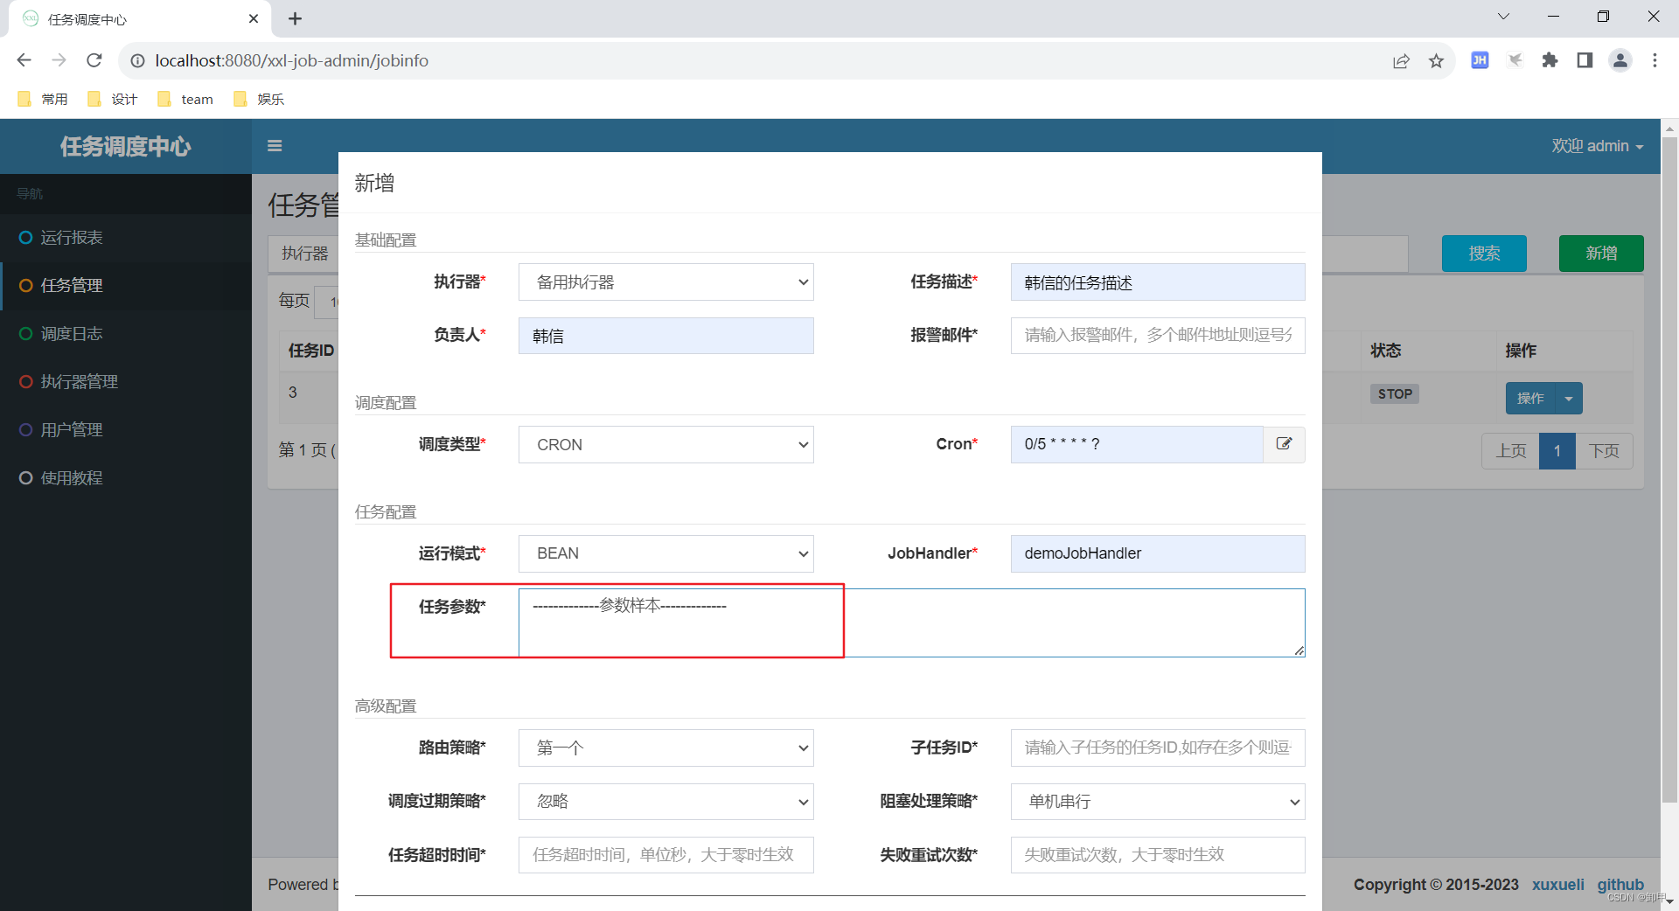This screenshot has width=1679, height=911.
Task: Click the 任务调度中心 logo title
Action: tap(126, 146)
